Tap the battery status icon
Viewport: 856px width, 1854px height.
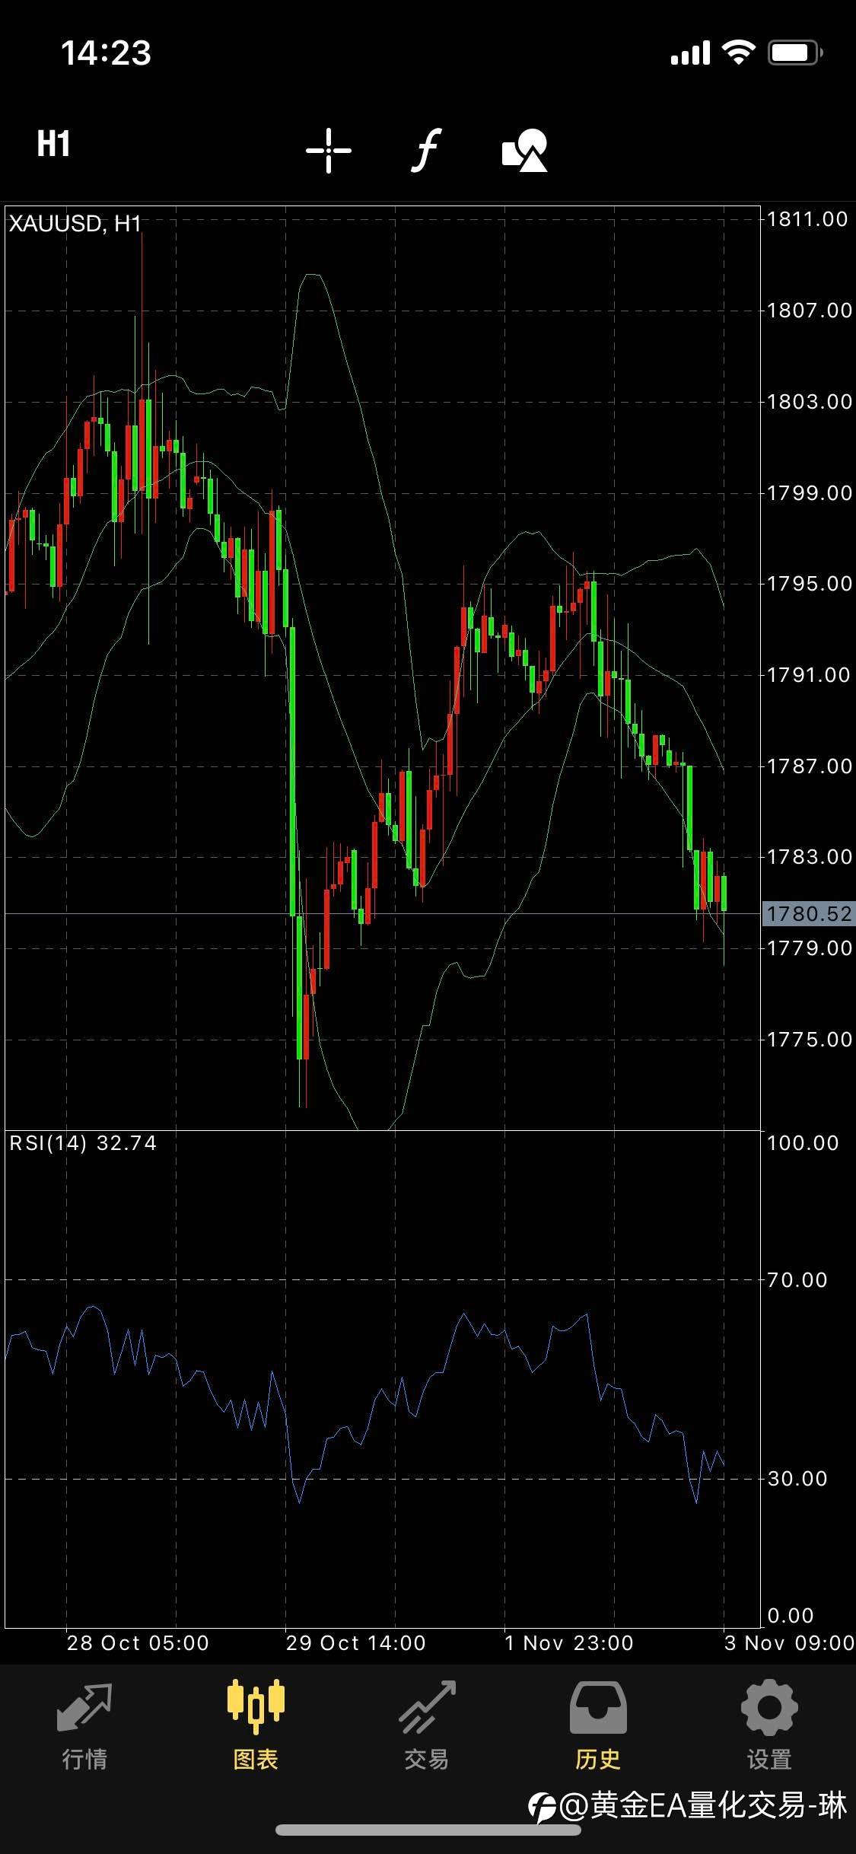pyautogui.click(x=795, y=53)
